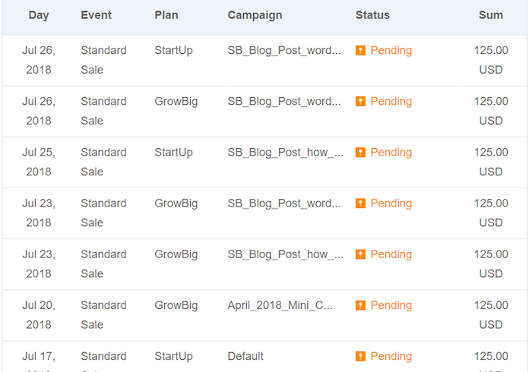The height and width of the screenshot is (372, 532).
Task: Open April_2018_Mini_C... campaign entry
Action: (x=280, y=305)
